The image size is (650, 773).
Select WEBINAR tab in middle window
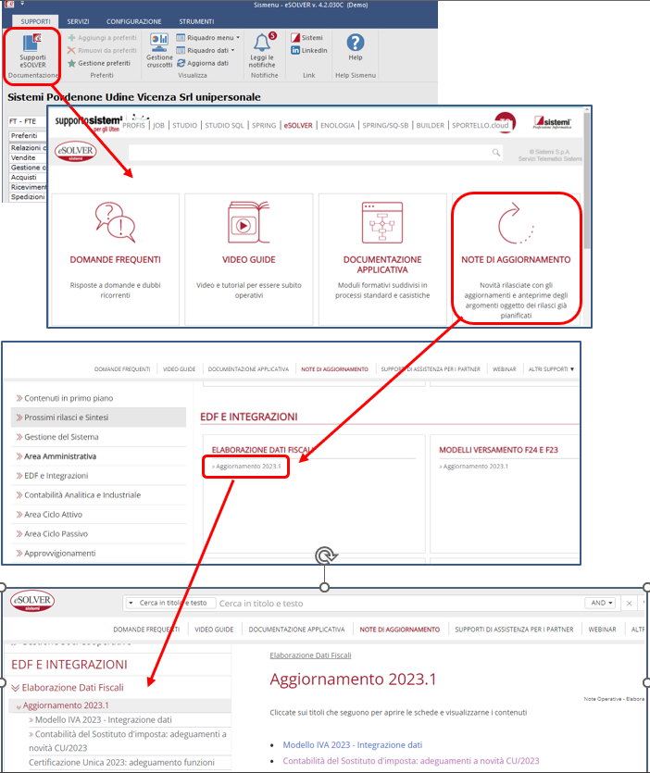coord(504,369)
